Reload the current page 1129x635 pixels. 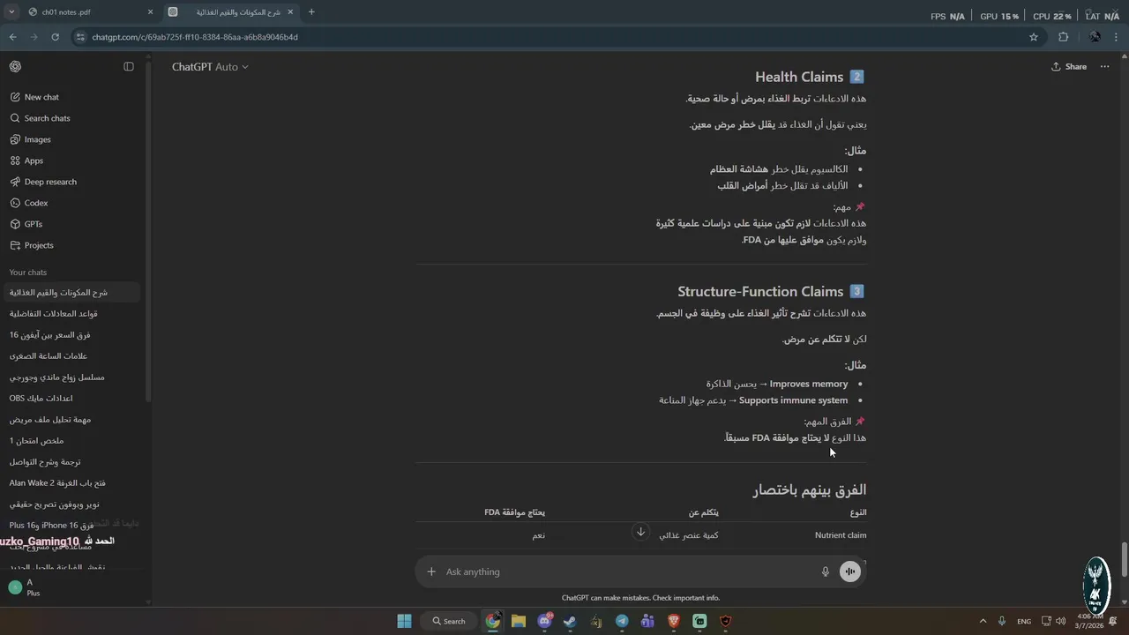pos(55,37)
